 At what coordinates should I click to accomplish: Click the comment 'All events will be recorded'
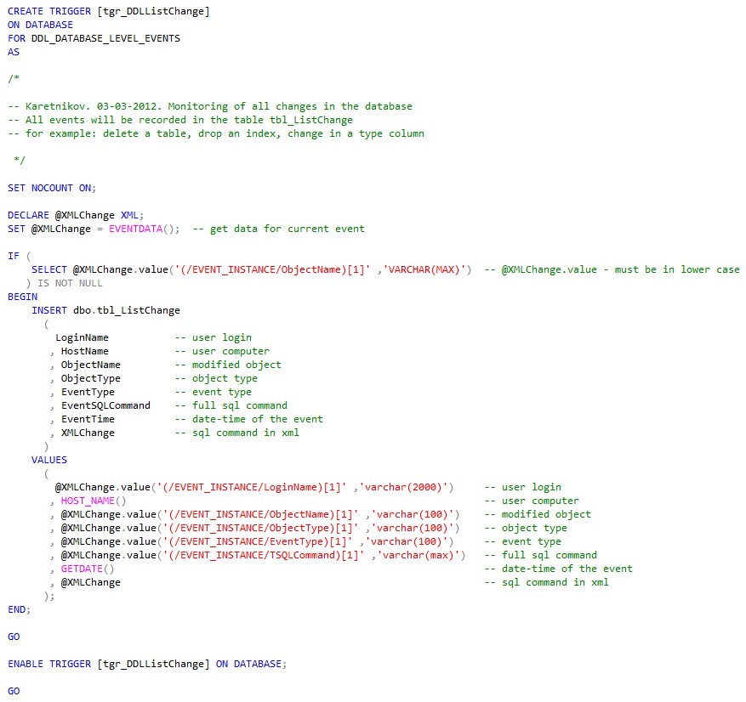(180, 120)
